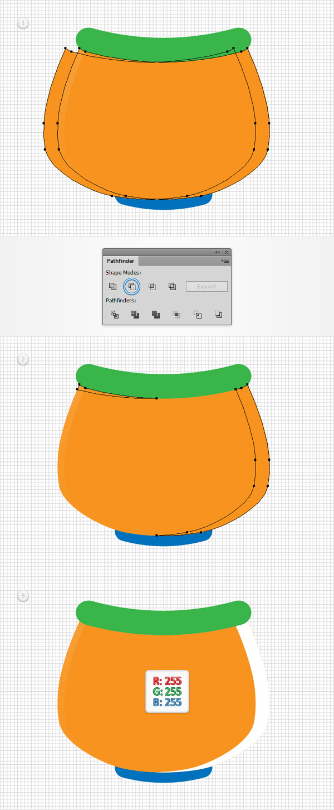Viewport: 334px width, 810px height.
Task: Switch to the Pathfinder tab
Action: pos(121,261)
